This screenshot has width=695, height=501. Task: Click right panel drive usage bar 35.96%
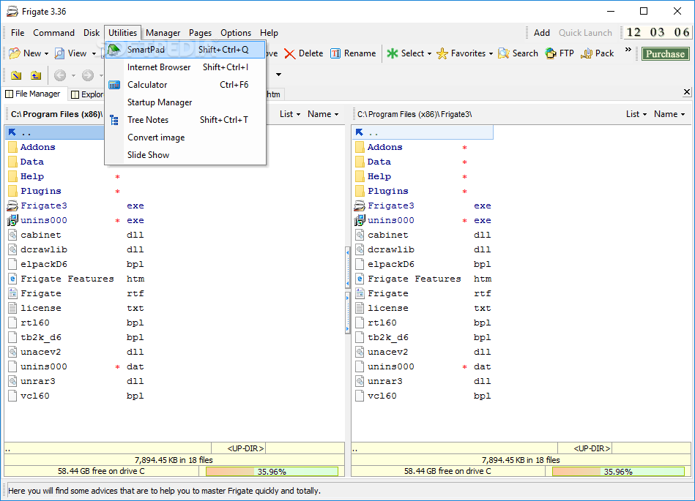[x=618, y=472]
